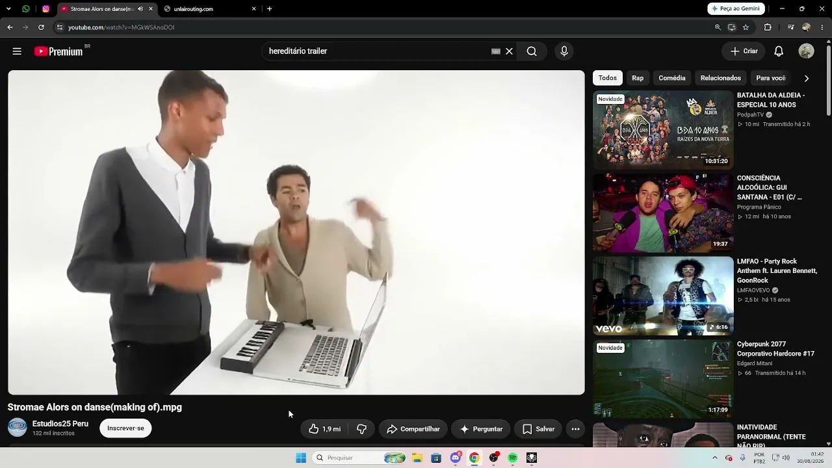Screen dimensions: 832x468
Task: Open the Consciência Alcoólica video thumbnail
Action: [663, 213]
